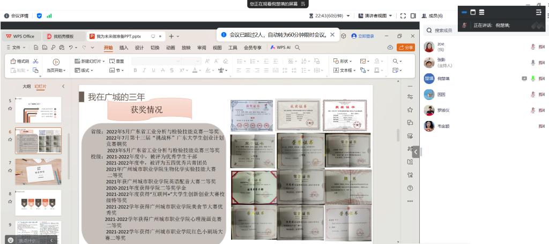Toggle 张影's microphone icon
Viewport: 549px width, 244px height.
coord(533,63)
